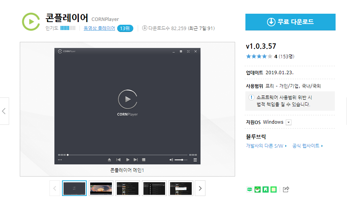Click the 콘플레이어 title heading
This screenshot has width=347, height=215.
click(67, 18)
